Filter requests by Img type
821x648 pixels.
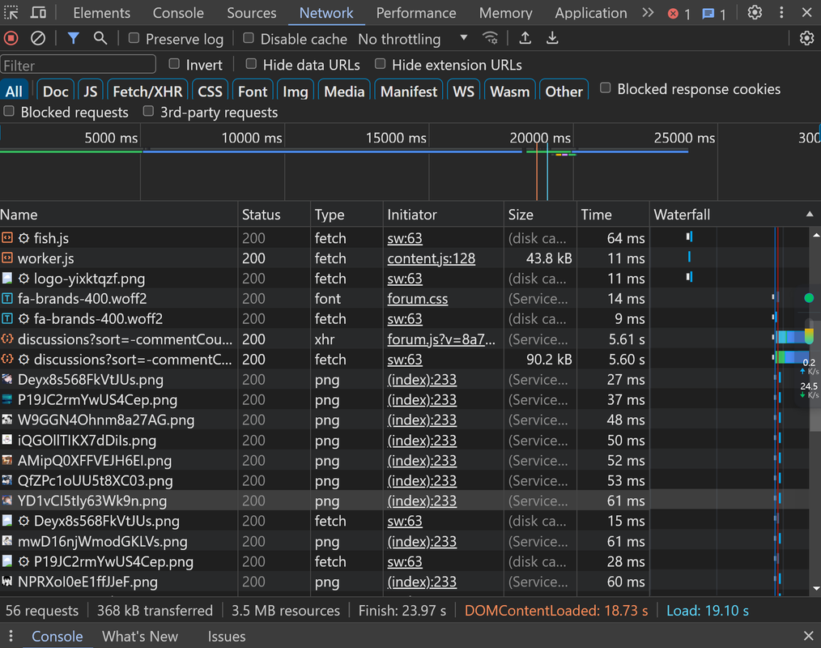click(x=296, y=92)
